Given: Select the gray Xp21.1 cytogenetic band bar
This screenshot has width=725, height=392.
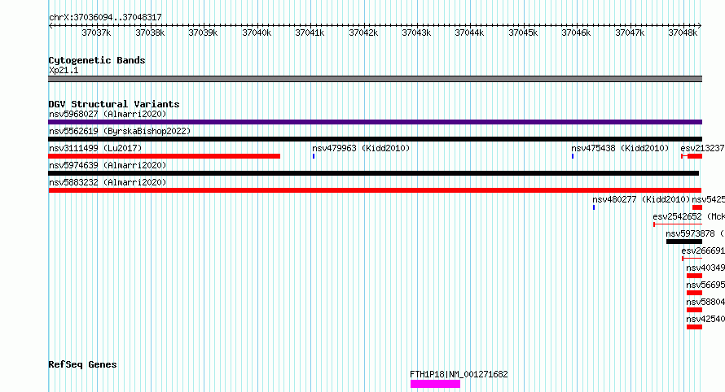Looking at the screenshot, I should coord(375,79).
